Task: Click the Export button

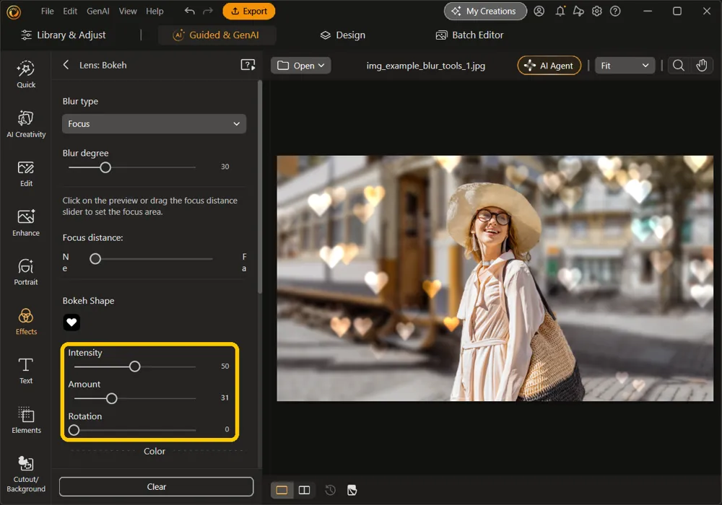Action: point(248,11)
